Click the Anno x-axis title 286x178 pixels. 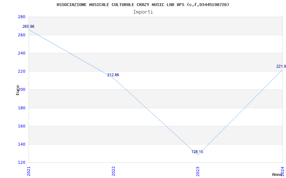tap(277, 174)
